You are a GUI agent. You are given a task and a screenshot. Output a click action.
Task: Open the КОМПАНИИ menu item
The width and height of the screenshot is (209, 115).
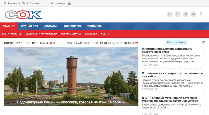pos(51,26)
